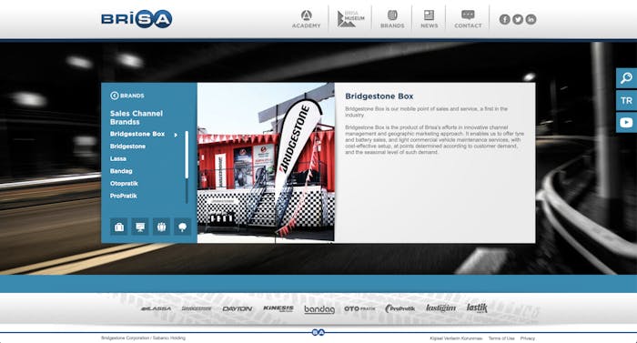The height and width of the screenshot is (343, 637).
Task: Open the Privacy link
Action: (x=527, y=338)
